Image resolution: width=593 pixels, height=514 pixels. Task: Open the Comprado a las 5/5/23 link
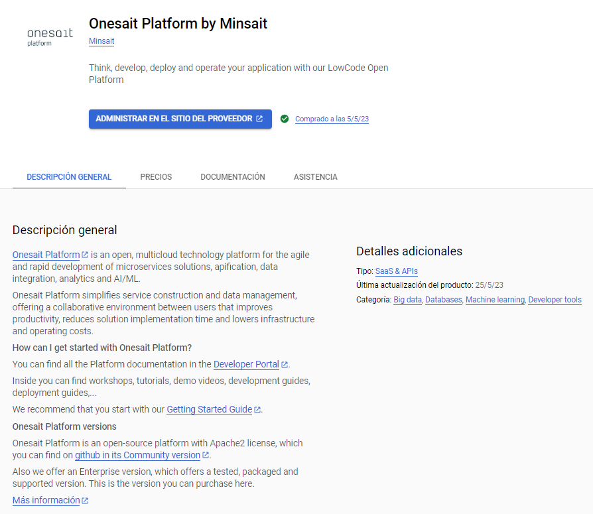tap(332, 119)
